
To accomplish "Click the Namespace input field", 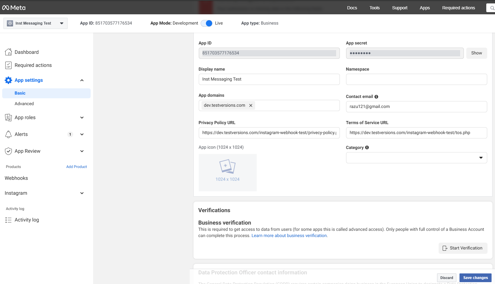I will pos(416,79).
